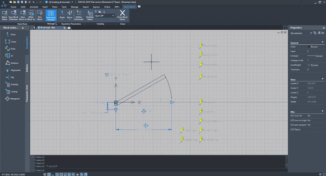The width and height of the screenshot is (326, 176).
Task: Expand Move action dropdown in ribbon
Action: click(70, 20)
